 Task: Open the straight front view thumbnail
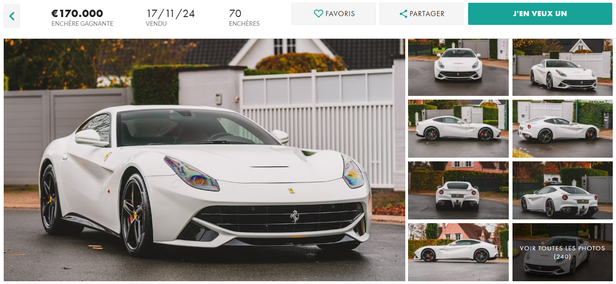click(458, 67)
